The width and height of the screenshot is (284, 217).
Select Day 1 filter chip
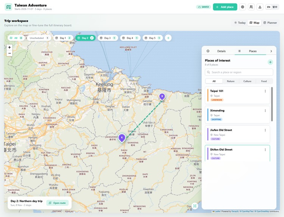63,38
